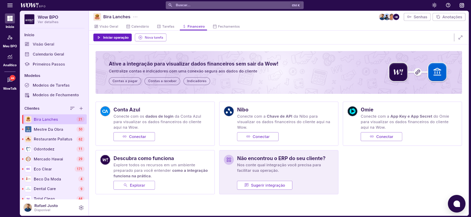The height and width of the screenshot is (217, 471).
Task: Click Iniciar operação button
Action: (112, 37)
